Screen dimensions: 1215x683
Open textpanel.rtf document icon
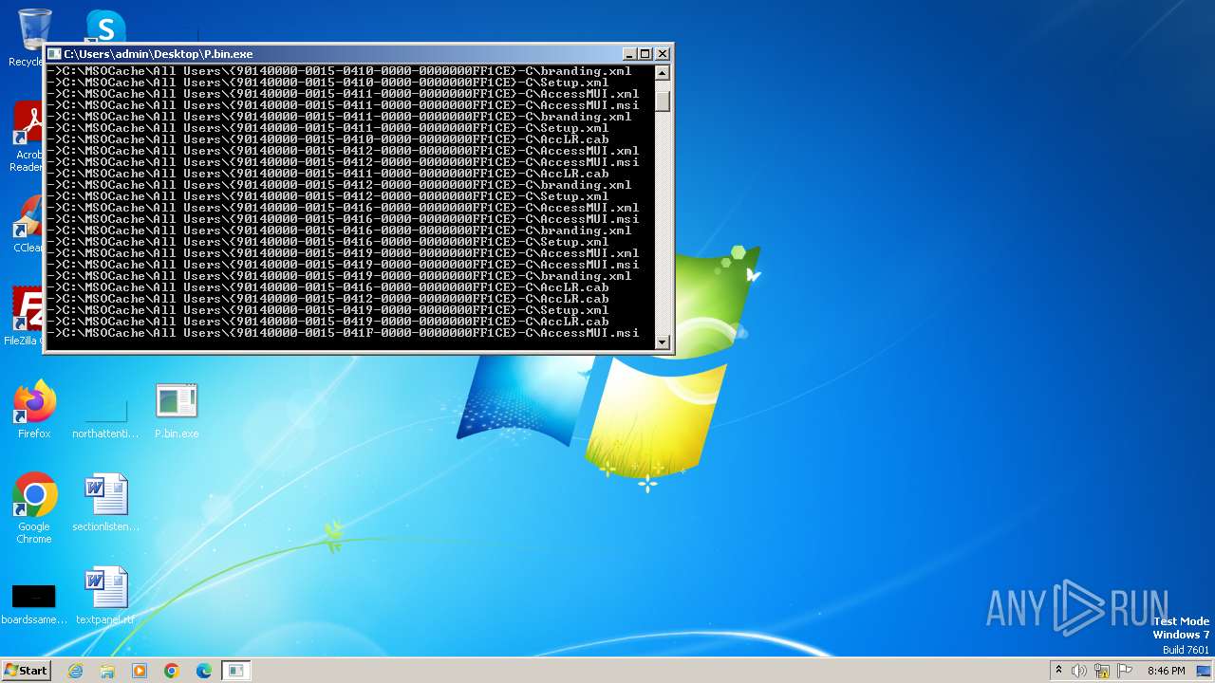(x=105, y=595)
